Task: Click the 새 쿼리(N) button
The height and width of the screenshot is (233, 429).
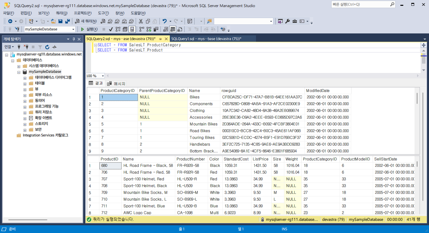Action: pyautogui.click(x=86, y=21)
